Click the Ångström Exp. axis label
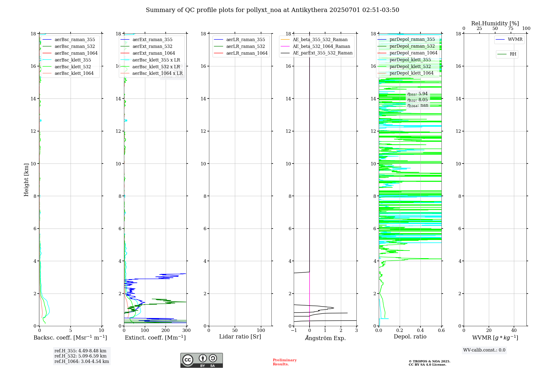Screen dimensions: 545x370 click(x=325, y=338)
